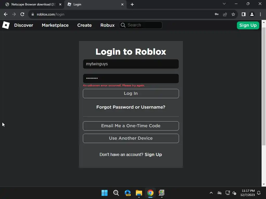Image resolution: width=266 pixels, height=199 pixels.
Task: Open the tab search dropdown chevron
Action: click(224, 4)
